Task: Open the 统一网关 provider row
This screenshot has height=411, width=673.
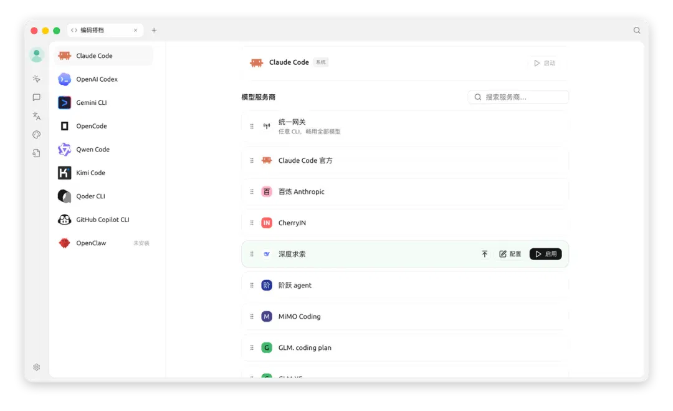Action: [405, 126]
